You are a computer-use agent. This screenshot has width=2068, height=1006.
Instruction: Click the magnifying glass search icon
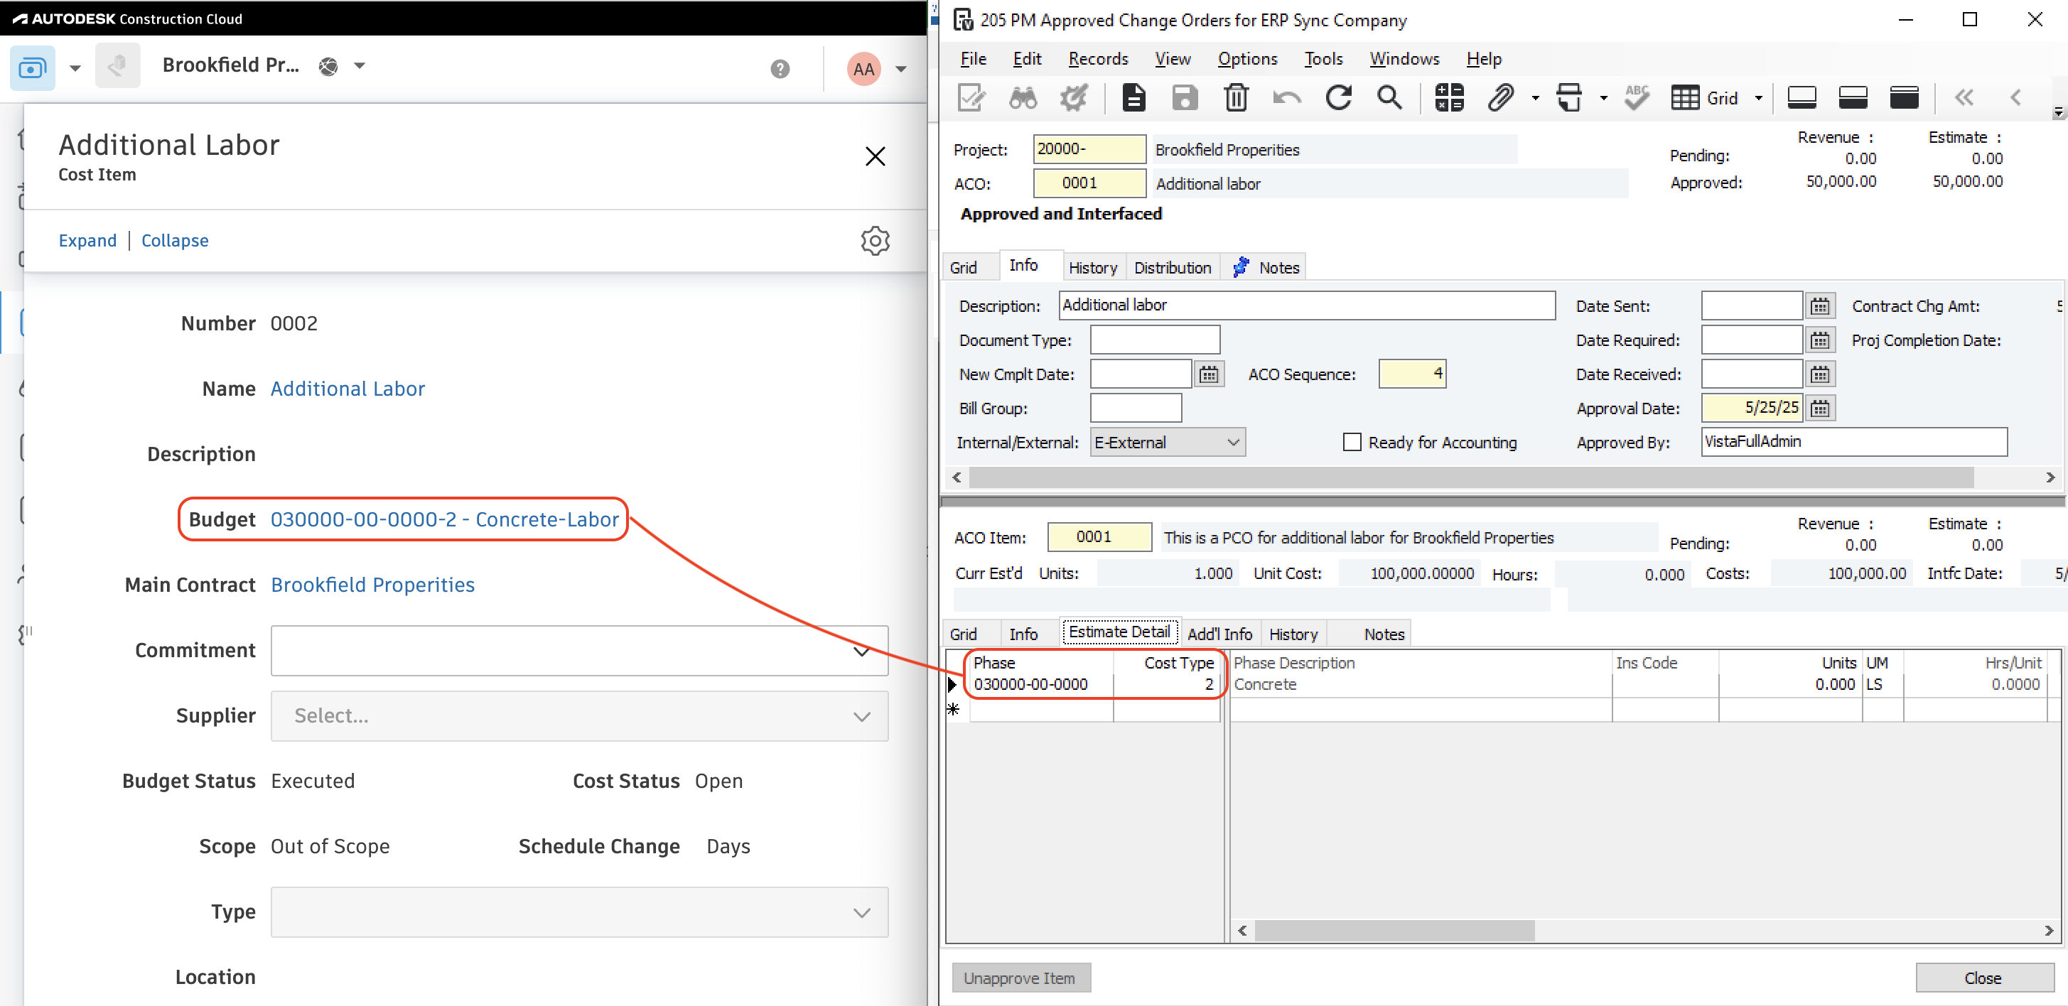[x=1389, y=98]
